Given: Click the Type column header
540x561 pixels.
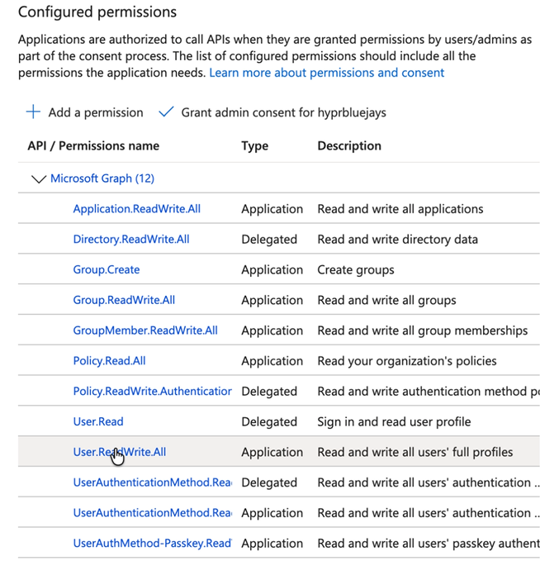Looking at the screenshot, I should [254, 145].
